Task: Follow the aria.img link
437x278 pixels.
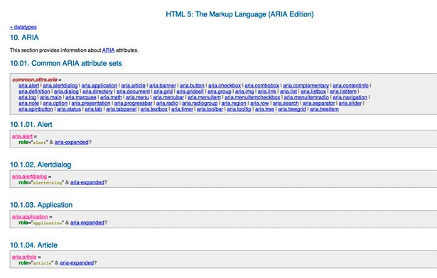Action: [x=244, y=91]
